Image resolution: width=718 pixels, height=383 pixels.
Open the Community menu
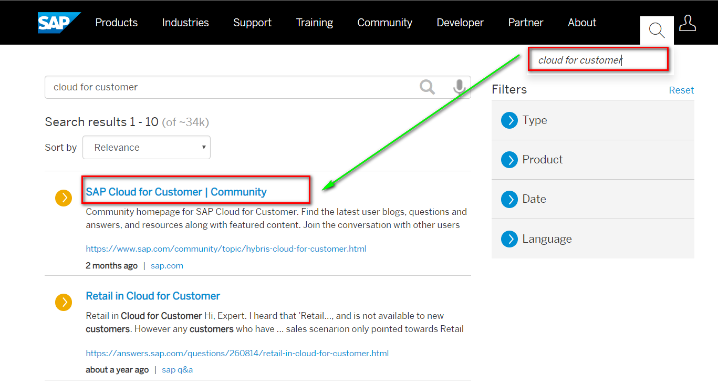pos(385,23)
